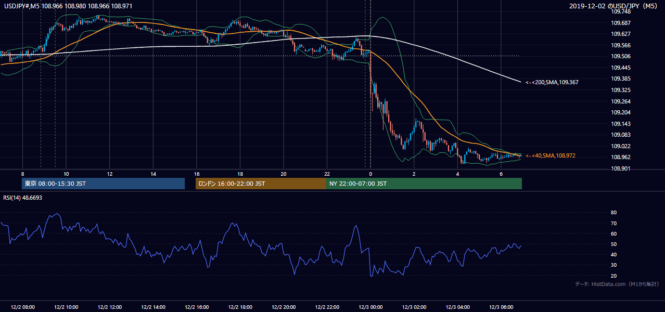The height and width of the screenshot is (312, 665).
Task: Click hour label 16 under price chart
Action: pos(196,174)
